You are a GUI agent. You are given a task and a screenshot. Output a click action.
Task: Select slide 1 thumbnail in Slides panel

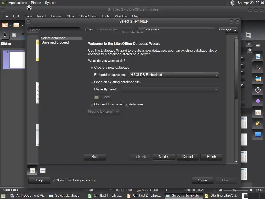(x=14, y=60)
